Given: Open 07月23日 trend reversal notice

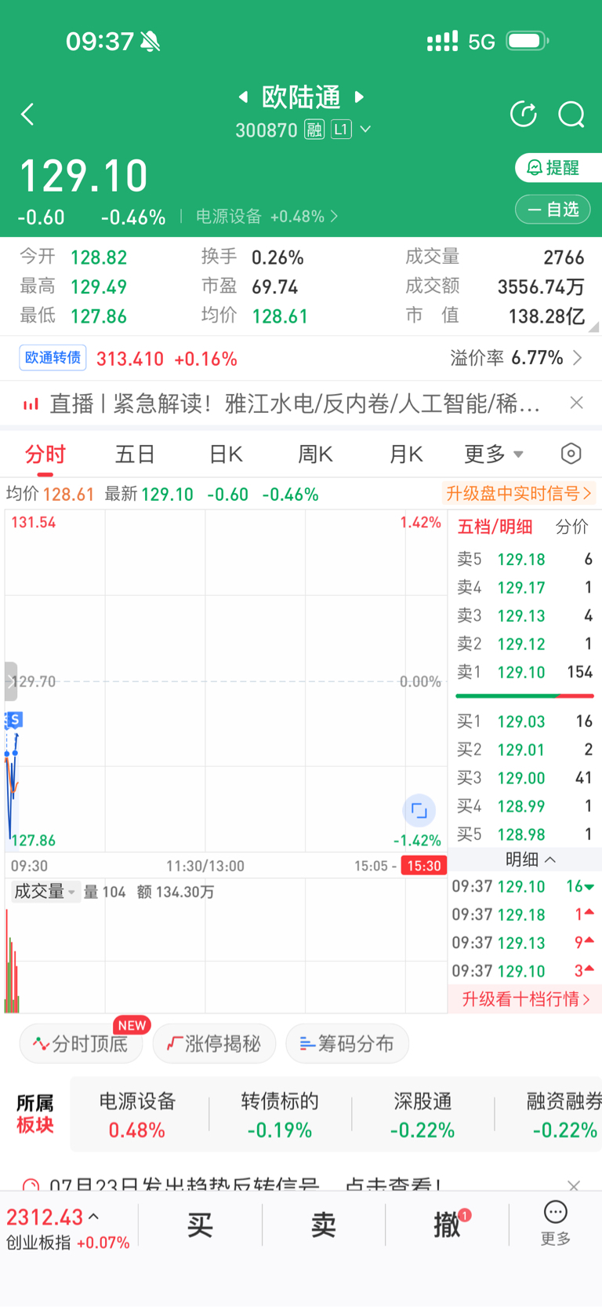Looking at the screenshot, I should [245, 1185].
